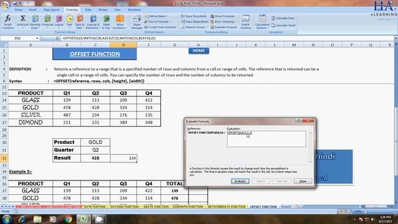Switch to the Data ribbon tab
398x224 pixels.
(88, 10)
